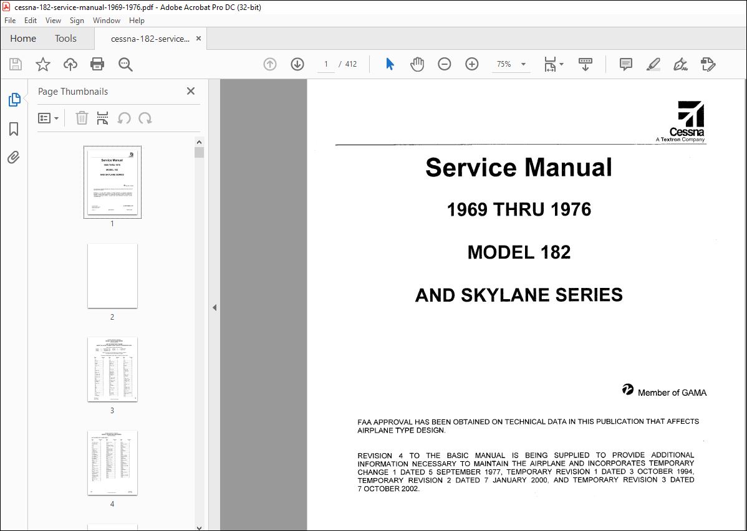Image resolution: width=747 pixels, height=531 pixels.
Task: Click the stamp/send for signature icon
Action: point(708,64)
